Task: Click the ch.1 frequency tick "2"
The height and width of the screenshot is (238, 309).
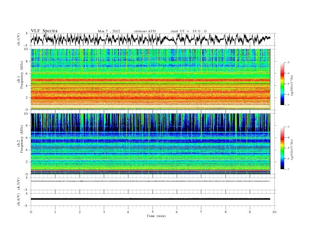Action: tap(27, 98)
